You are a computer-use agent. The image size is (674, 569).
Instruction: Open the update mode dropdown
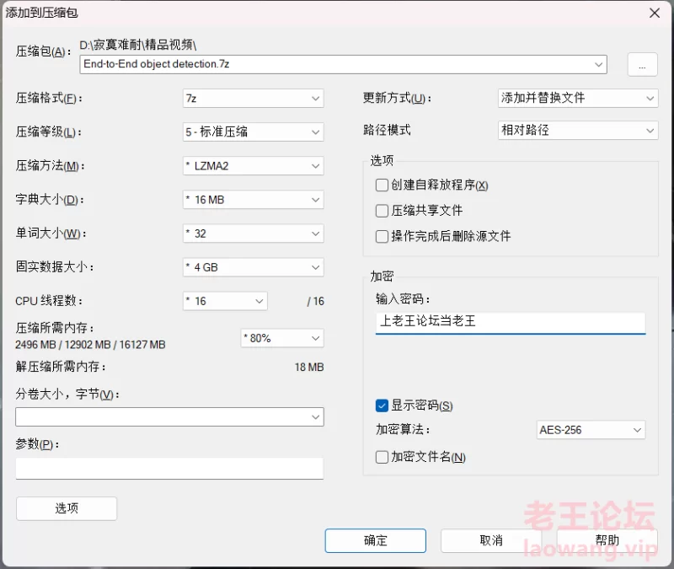[x=578, y=98]
